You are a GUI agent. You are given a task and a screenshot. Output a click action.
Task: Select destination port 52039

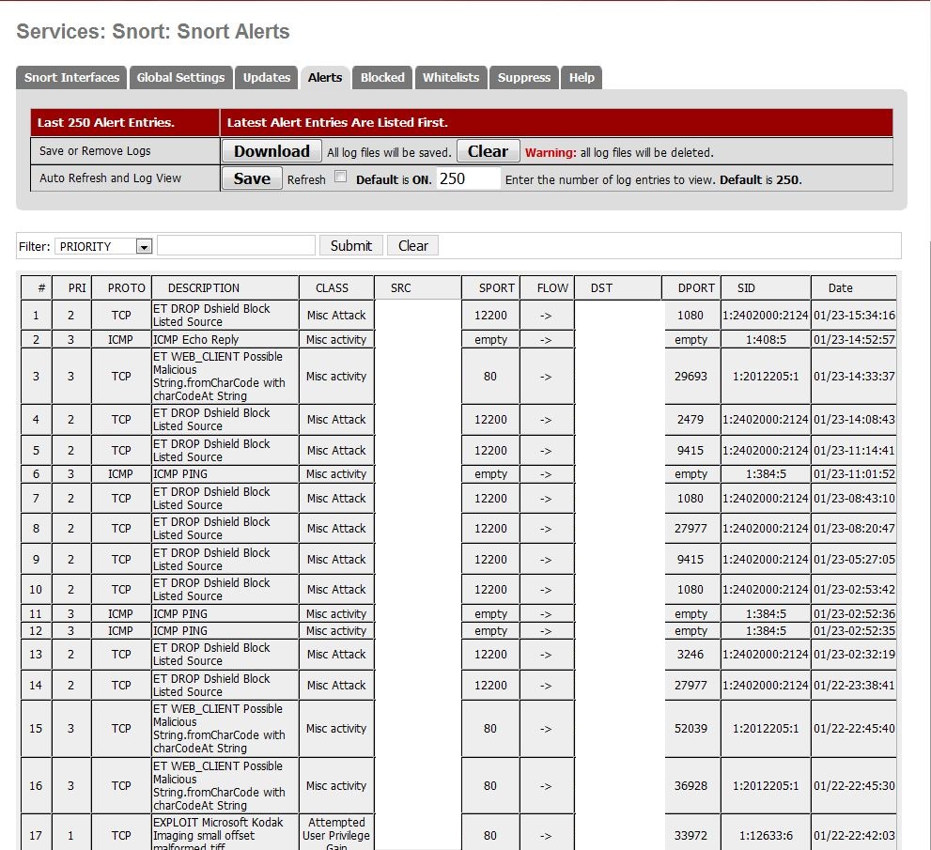click(690, 728)
